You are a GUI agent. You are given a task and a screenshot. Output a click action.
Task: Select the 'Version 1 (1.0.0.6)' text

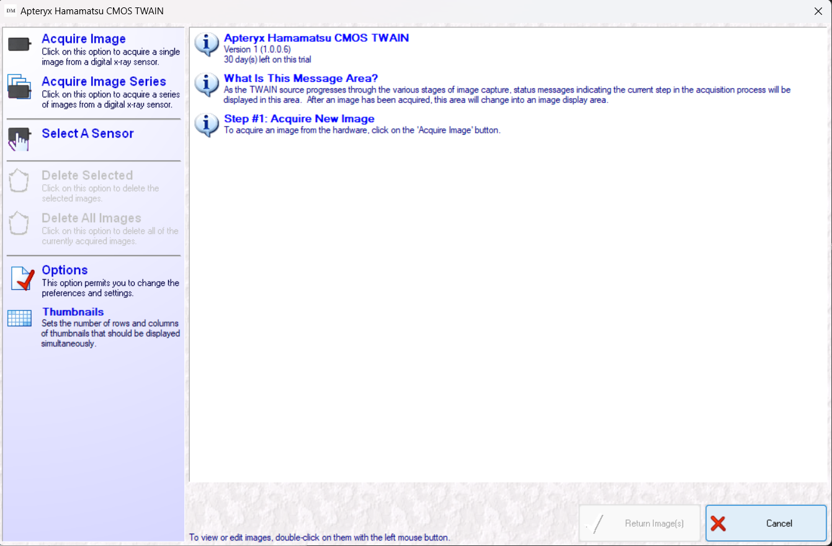[x=257, y=49]
